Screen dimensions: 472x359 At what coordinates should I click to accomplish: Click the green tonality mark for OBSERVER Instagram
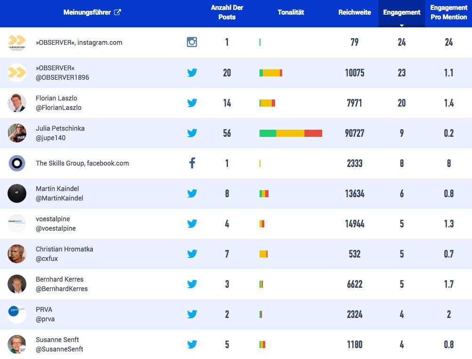pos(260,42)
